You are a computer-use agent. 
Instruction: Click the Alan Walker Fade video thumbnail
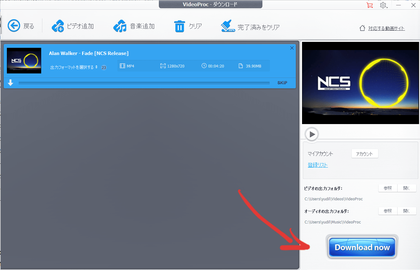tap(24, 61)
